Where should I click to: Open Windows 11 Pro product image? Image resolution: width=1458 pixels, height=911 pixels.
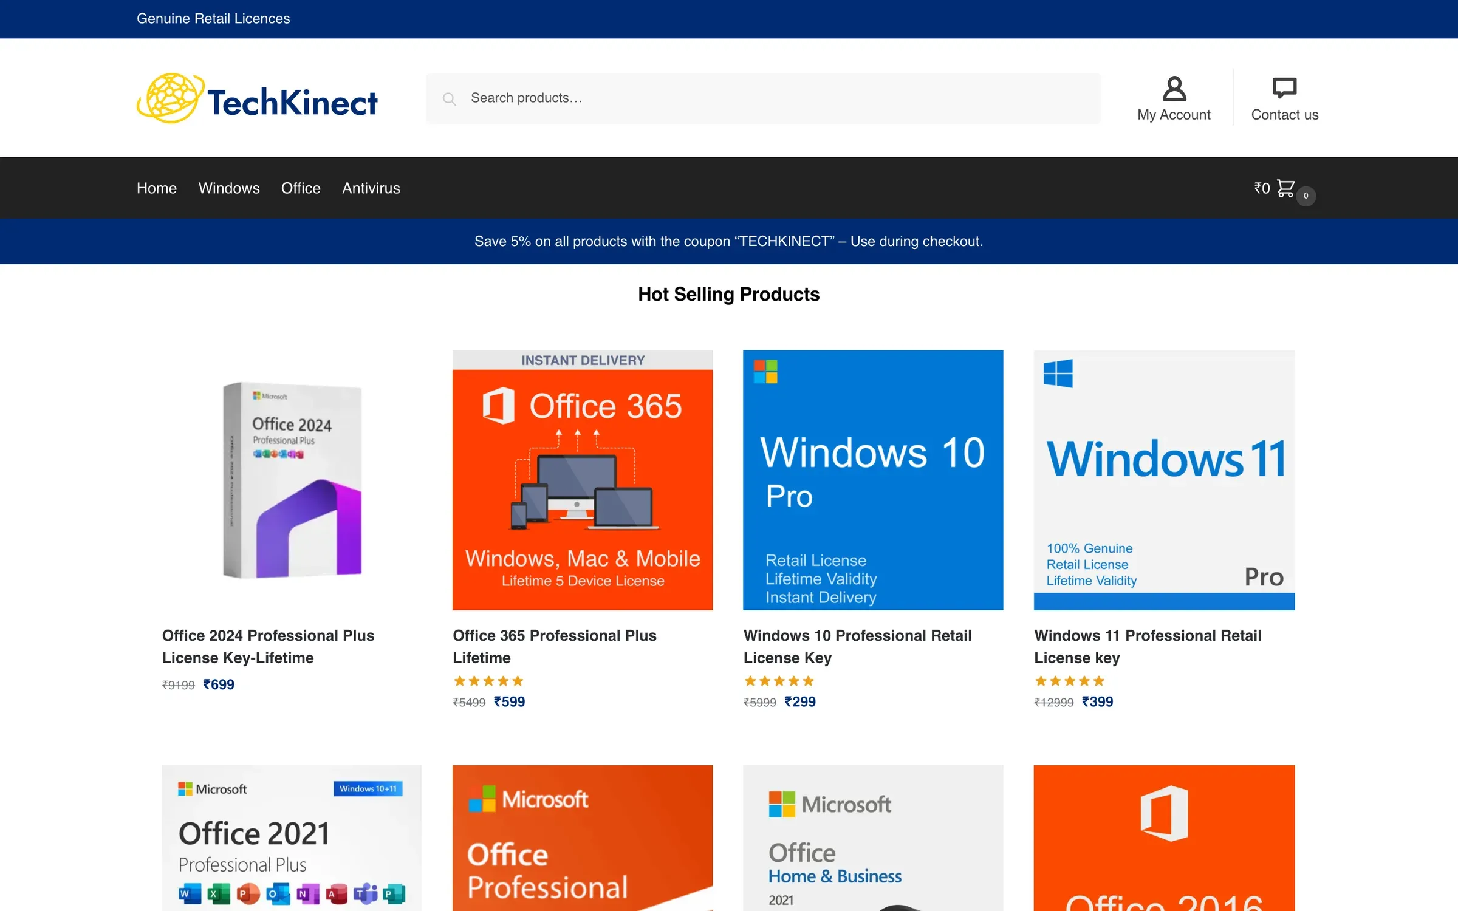coord(1164,480)
